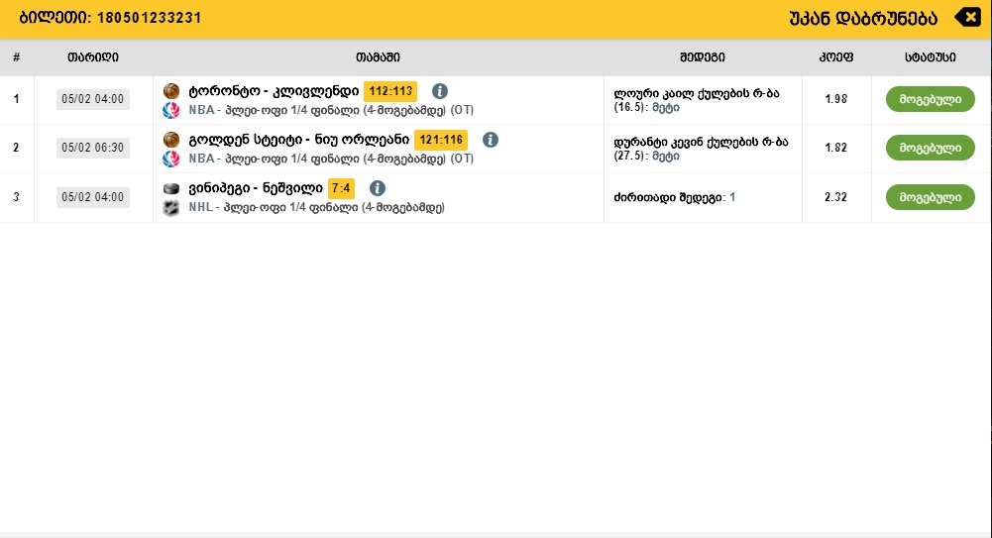Open info icon for ვინიპეგი - ნეშვილი match

(x=377, y=188)
